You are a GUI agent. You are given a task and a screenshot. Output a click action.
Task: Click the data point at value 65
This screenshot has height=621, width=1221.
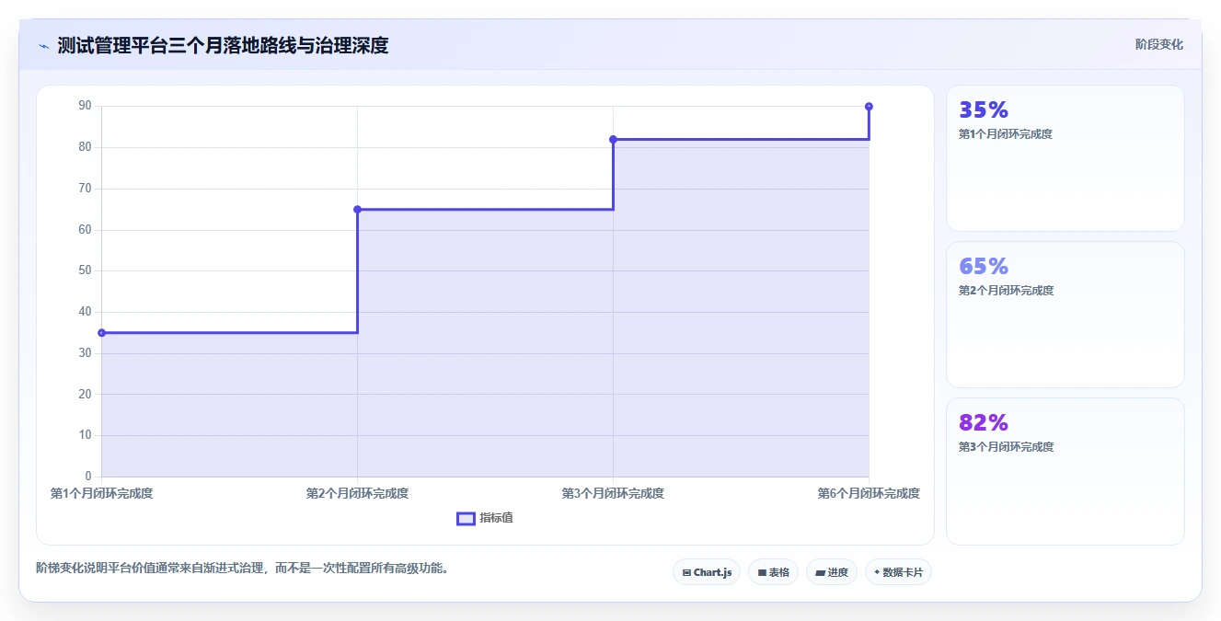[357, 210]
